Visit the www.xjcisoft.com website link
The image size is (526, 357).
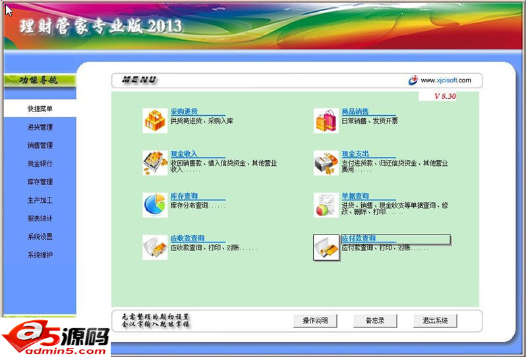pos(446,80)
